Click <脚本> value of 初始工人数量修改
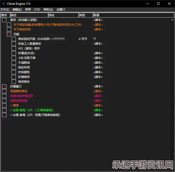This screenshot has width=175, height=172. [x=98, y=44]
